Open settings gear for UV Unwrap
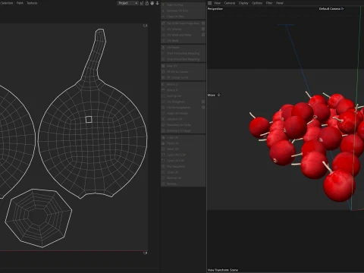This screenshot has height=273, width=364. (203, 29)
